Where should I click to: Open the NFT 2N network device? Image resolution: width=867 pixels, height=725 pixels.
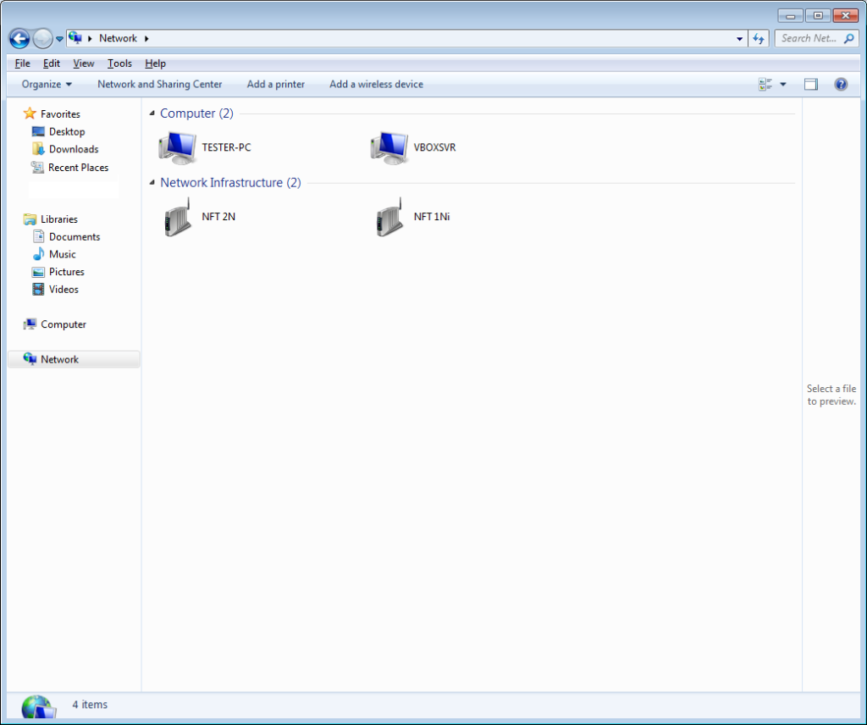pyautogui.click(x=177, y=216)
